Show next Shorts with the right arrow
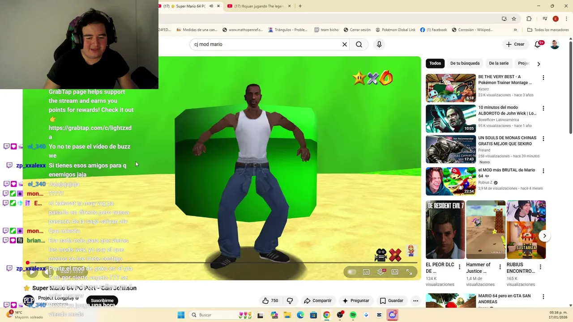Screen dimensions: 573x322 544,236
